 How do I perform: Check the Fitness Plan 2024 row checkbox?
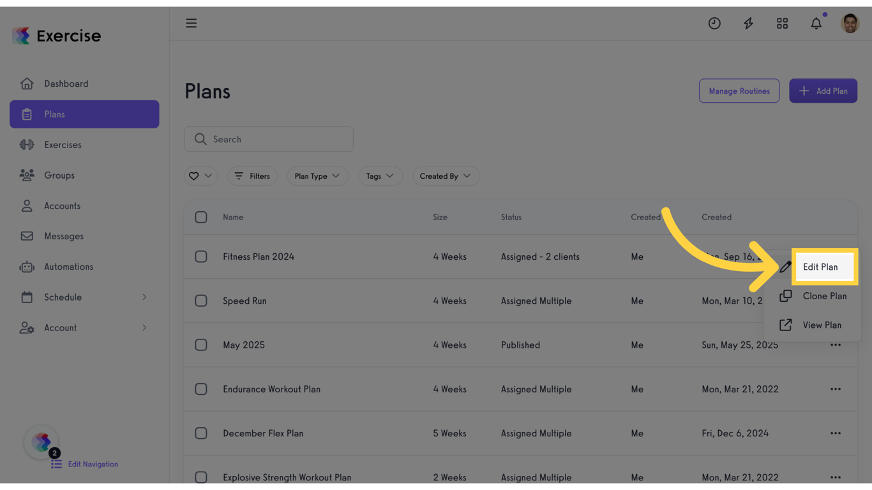click(x=201, y=256)
